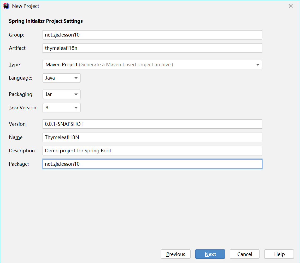Click the Artifact: label
This screenshot has width=300, height=263.
point(18,48)
